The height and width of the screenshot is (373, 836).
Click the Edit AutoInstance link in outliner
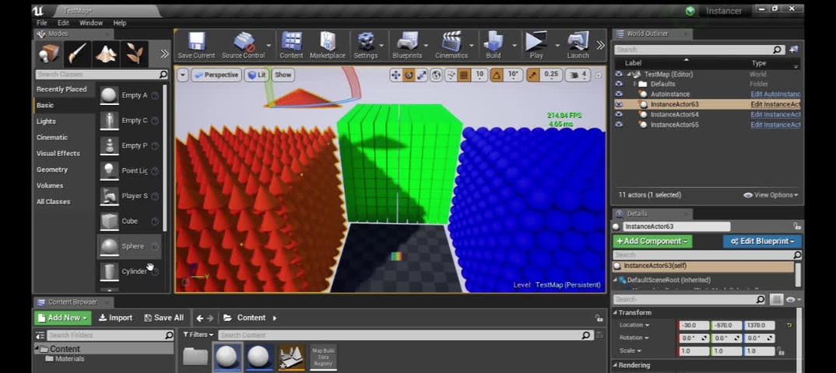[776, 94]
